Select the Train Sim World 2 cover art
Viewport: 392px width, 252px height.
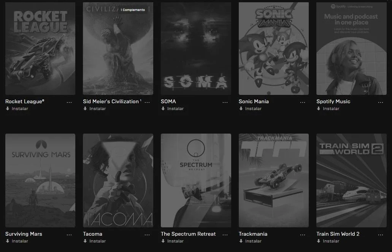pyautogui.click(x=351, y=180)
